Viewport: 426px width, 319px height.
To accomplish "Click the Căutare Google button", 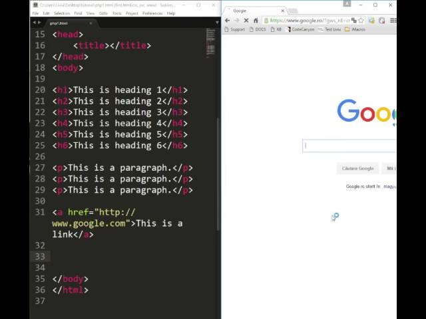I will coord(357,168).
